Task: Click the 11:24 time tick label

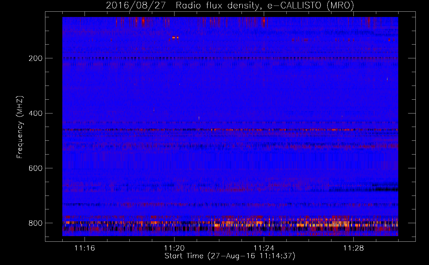Action: click(264, 248)
